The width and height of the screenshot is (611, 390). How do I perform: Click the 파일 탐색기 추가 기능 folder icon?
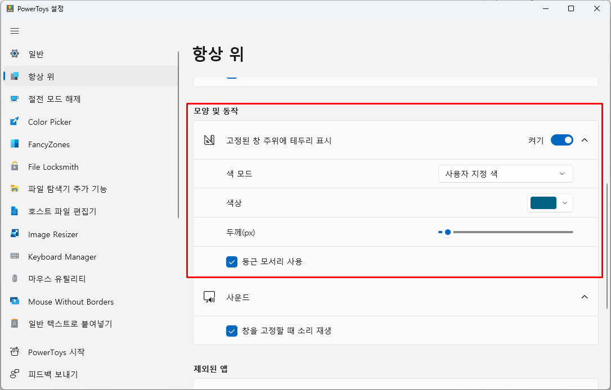15,189
